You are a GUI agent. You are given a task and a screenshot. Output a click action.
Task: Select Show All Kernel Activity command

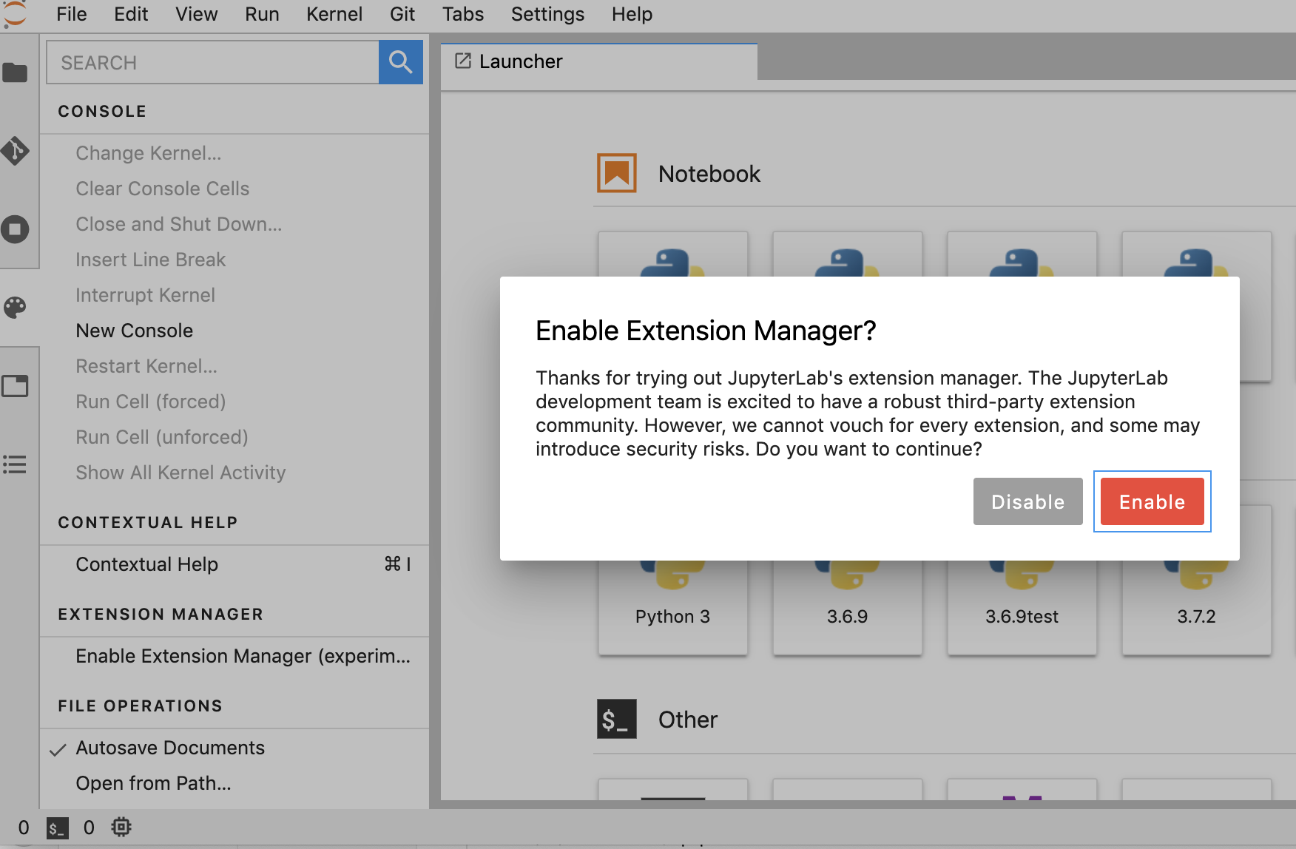[234, 473]
